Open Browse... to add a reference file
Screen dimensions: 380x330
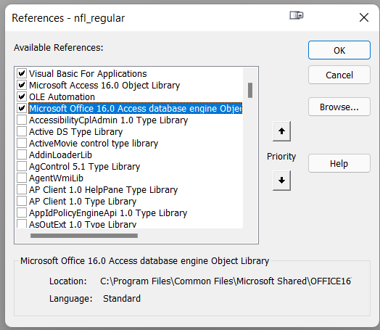click(x=339, y=107)
